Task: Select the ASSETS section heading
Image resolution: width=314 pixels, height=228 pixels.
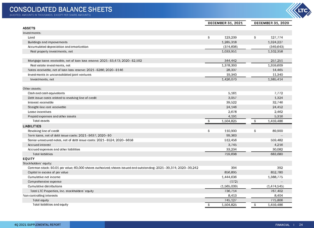Action: [29, 28]
